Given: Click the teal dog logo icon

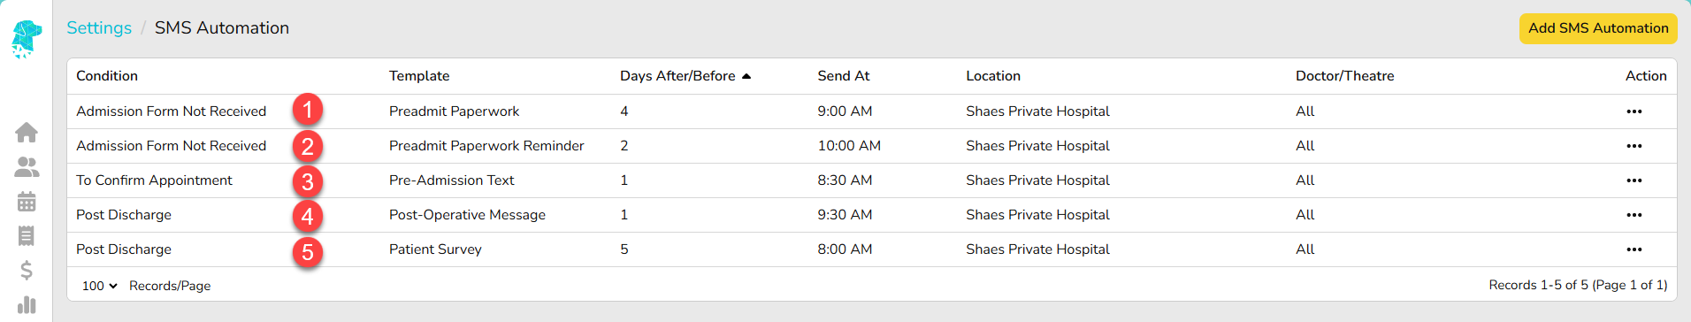Looking at the screenshot, I should click(27, 39).
